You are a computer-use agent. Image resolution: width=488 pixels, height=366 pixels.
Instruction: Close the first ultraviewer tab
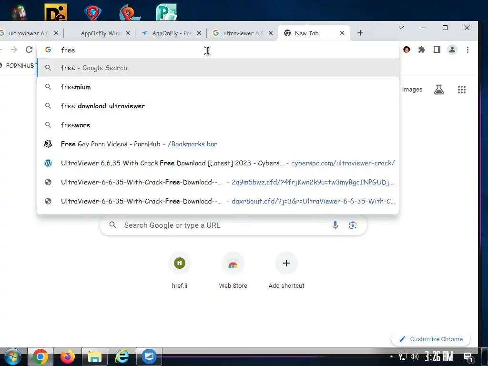coord(56,33)
